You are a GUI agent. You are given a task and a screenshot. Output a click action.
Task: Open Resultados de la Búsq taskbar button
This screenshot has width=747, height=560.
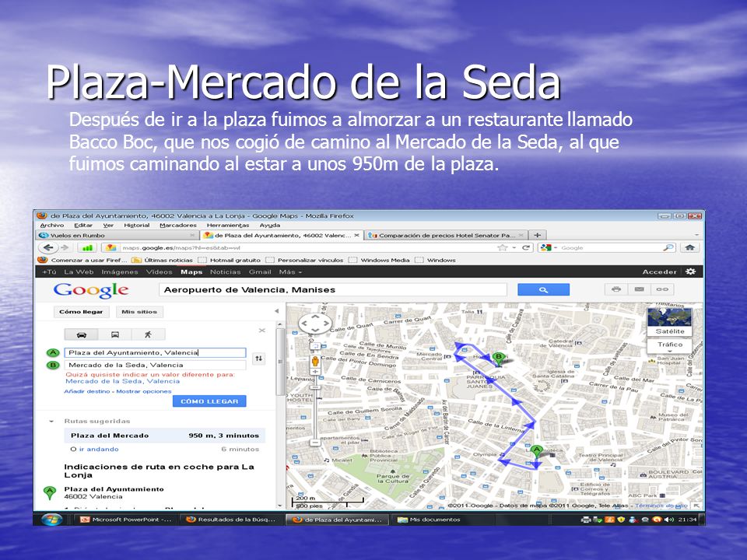(x=232, y=520)
